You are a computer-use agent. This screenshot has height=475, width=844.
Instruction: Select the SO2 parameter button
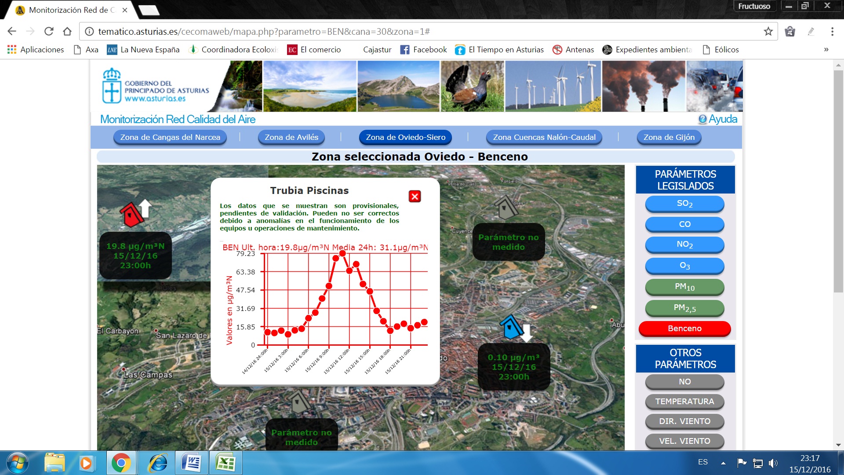[x=684, y=204]
